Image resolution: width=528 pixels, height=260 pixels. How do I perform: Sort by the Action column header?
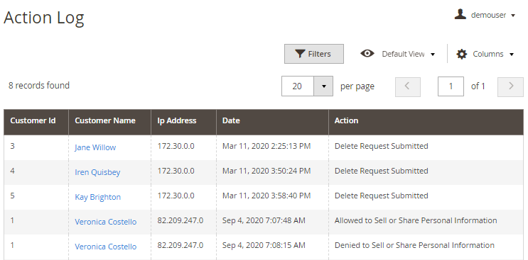[426, 120]
